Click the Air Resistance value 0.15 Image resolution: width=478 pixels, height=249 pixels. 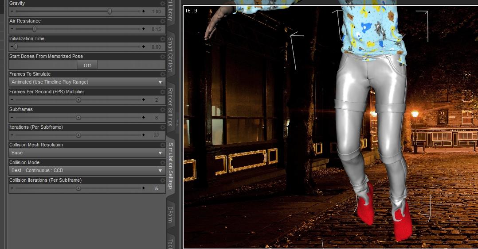[156, 29]
